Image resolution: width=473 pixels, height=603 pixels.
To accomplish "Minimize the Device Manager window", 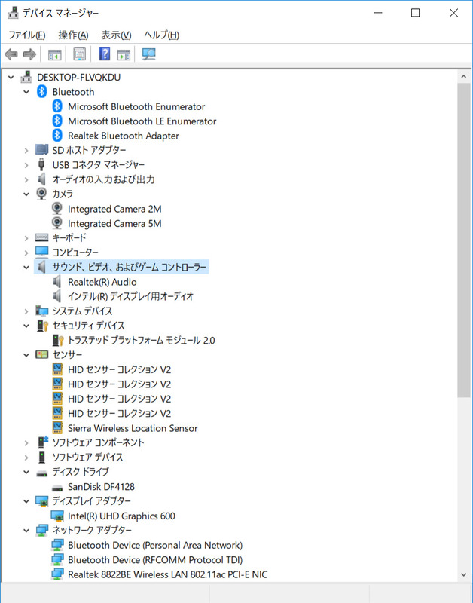I will click(x=378, y=13).
